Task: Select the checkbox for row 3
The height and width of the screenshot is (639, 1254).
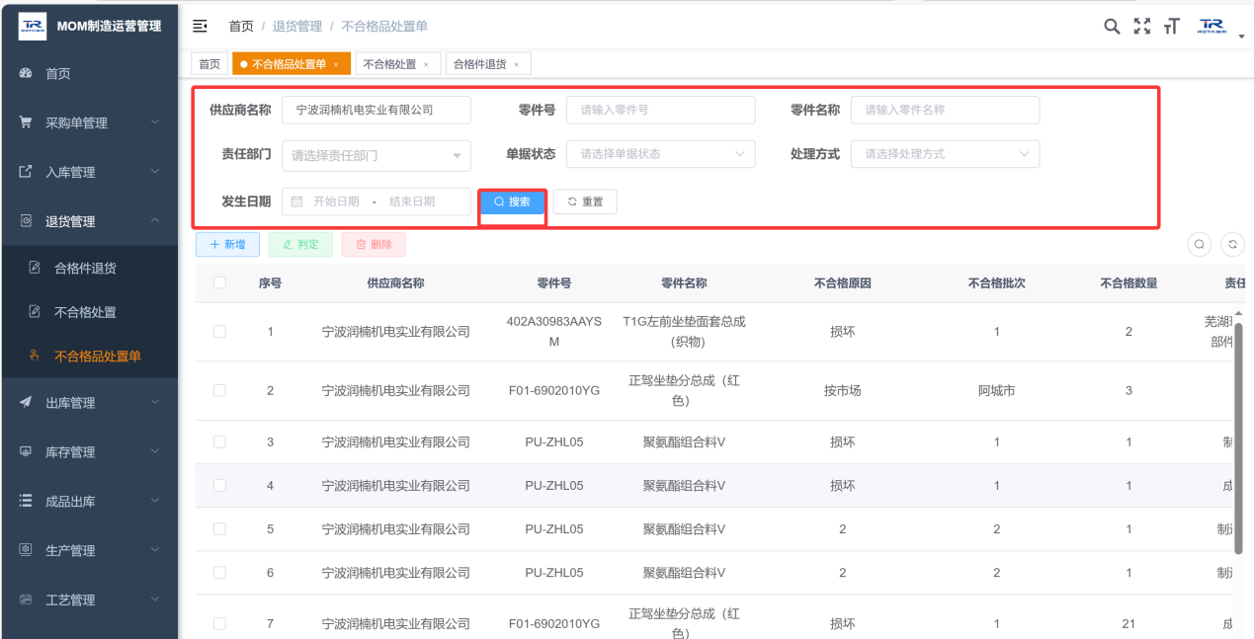Action: coord(219,442)
